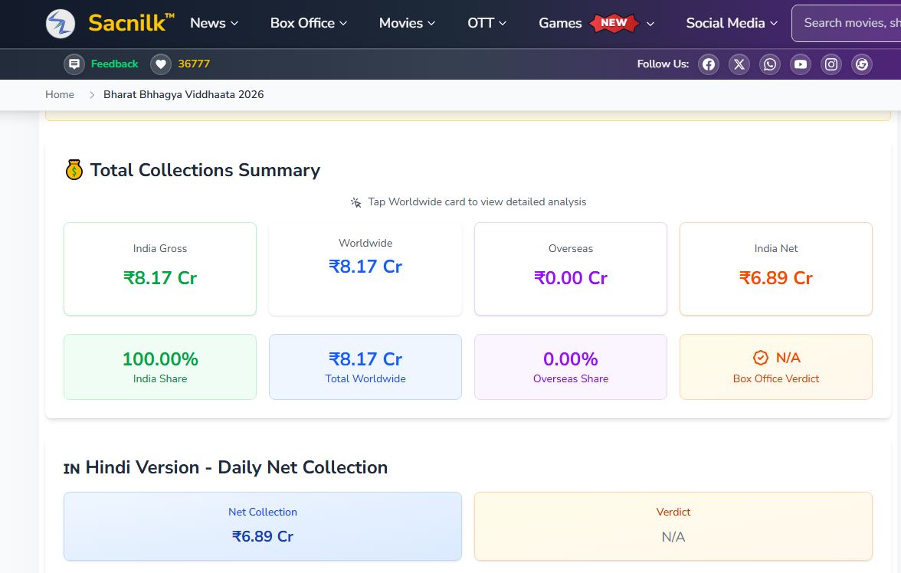Open the YouTube follow icon
Screen dimensions: 901x573
click(801, 64)
